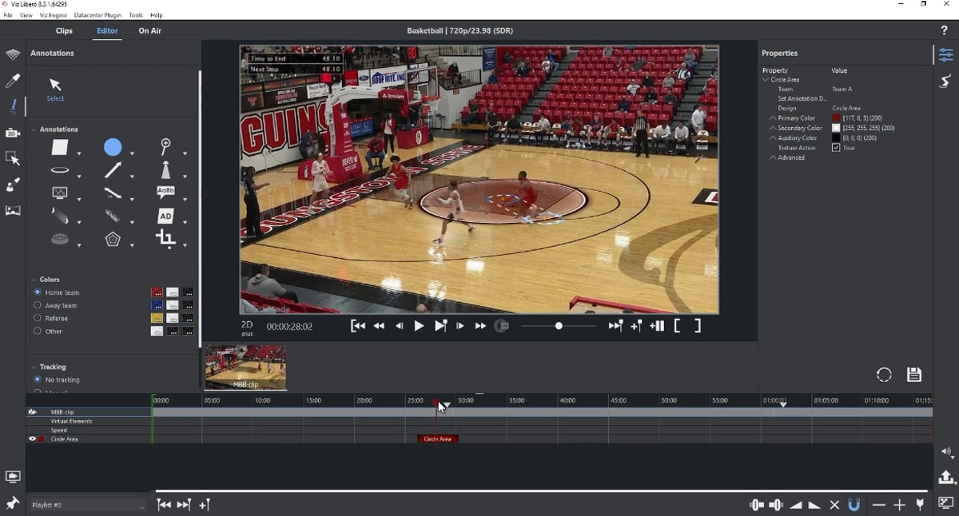Pick the AaBb text label annotation

coord(165,193)
